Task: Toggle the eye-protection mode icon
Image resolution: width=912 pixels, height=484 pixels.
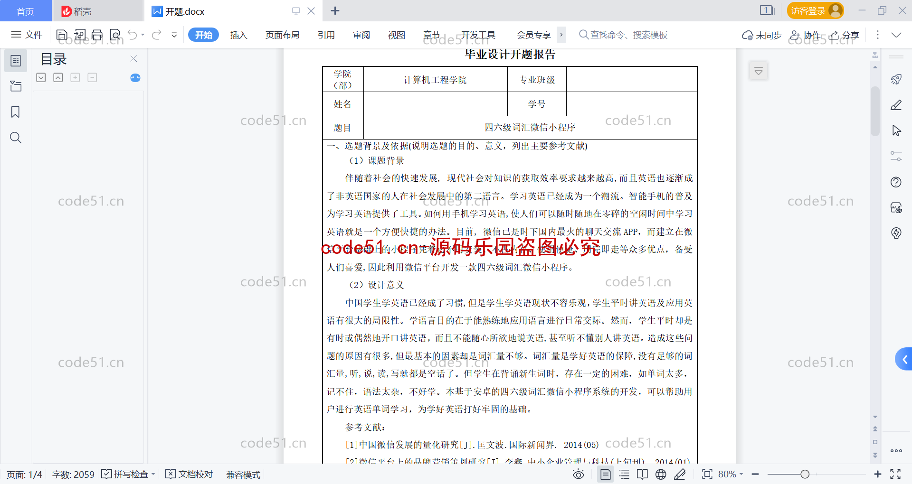Action: pyautogui.click(x=578, y=474)
